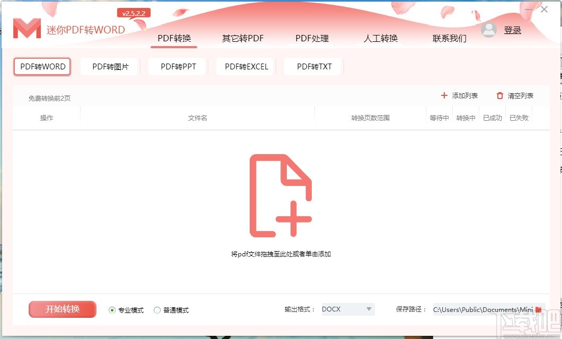Select the 普通模式 radio button
This screenshot has height=339, width=562.
pos(157,310)
